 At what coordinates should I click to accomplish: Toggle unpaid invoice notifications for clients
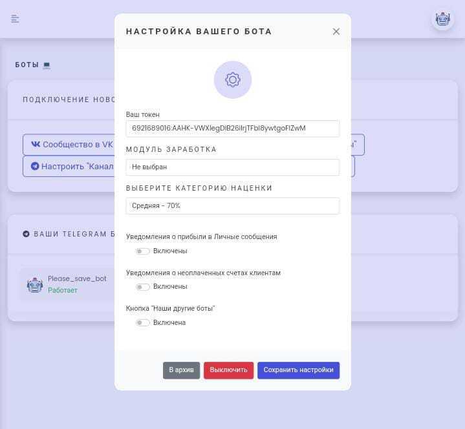pos(142,287)
